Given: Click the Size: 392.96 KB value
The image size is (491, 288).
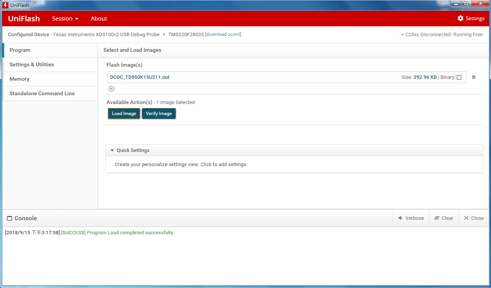Looking at the screenshot, I should pos(419,77).
